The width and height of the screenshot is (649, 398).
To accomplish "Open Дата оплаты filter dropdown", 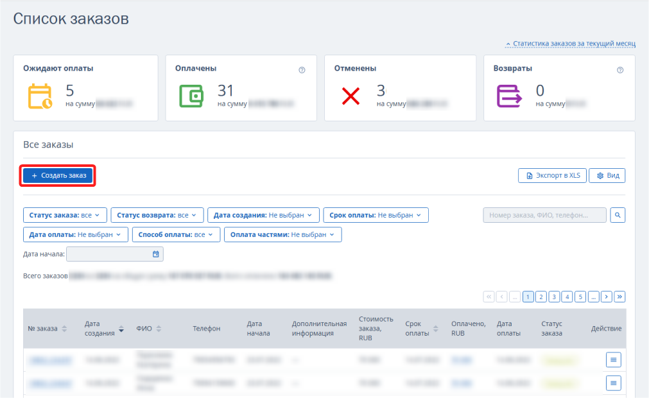I will [x=76, y=234].
